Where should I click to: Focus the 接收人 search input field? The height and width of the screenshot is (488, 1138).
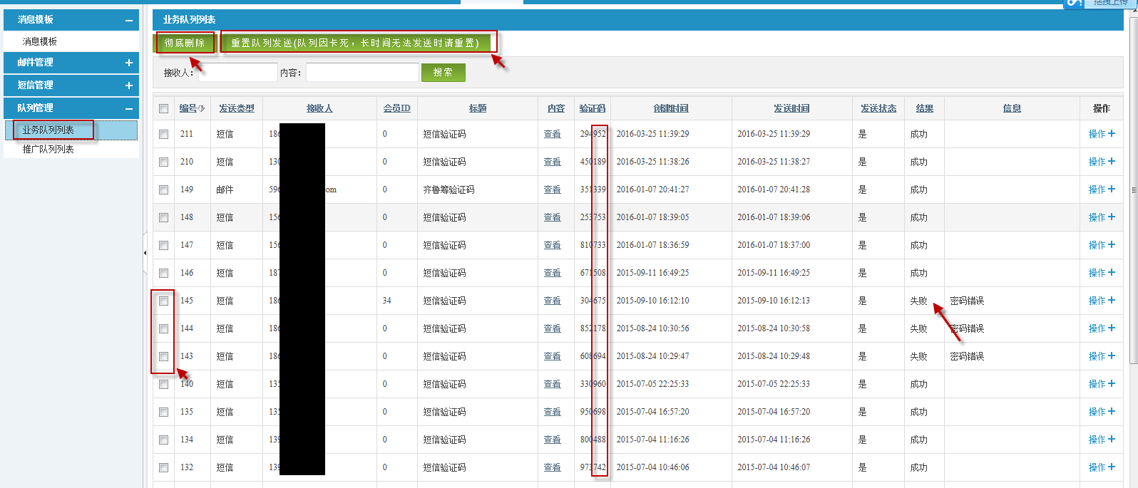tap(237, 73)
